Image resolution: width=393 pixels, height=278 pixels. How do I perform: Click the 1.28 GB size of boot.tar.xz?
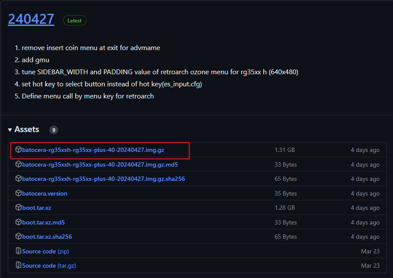coord(285,208)
